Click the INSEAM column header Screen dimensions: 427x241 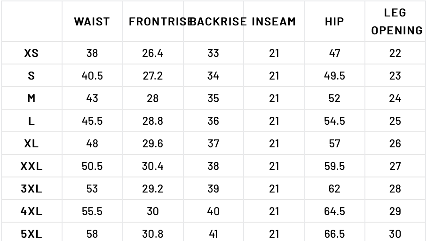point(274,22)
